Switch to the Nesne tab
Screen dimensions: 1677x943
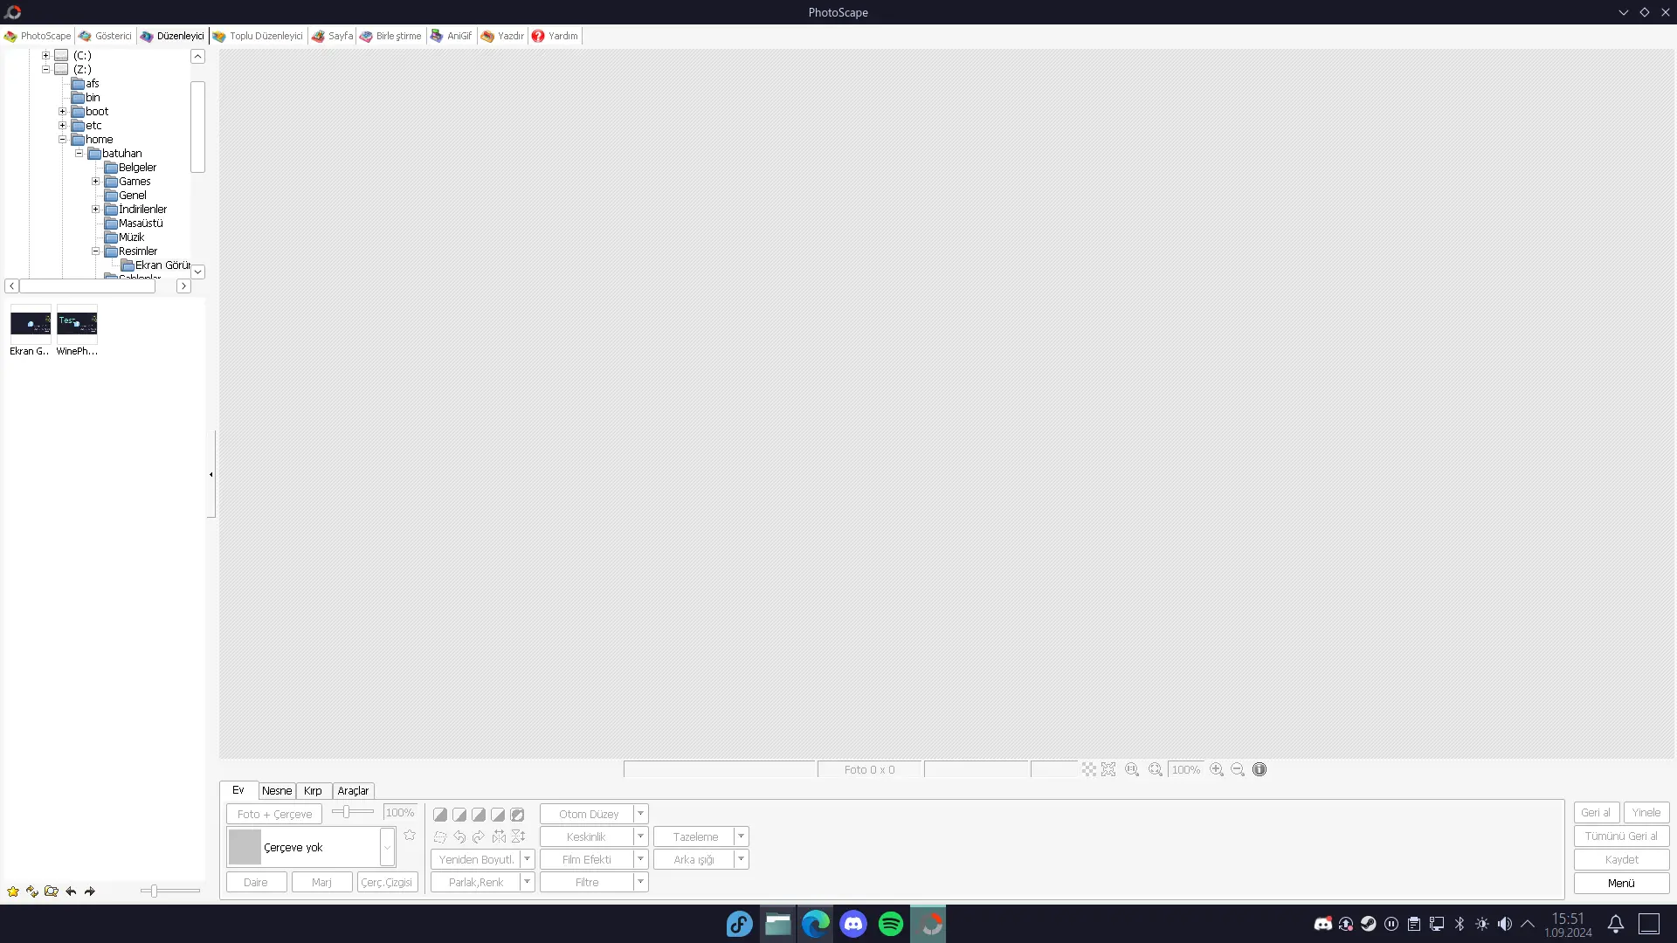pyautogui.click(x=277, y=790)
